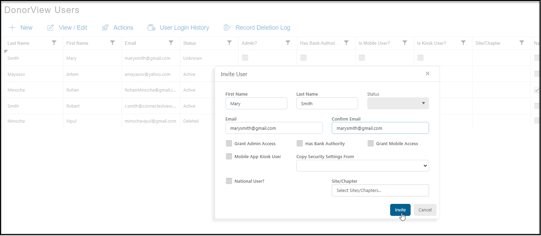Viewport: 541px width, 236px height.
Task: Select amayasov@yahoo.com email cell
Action: [151, 74]
